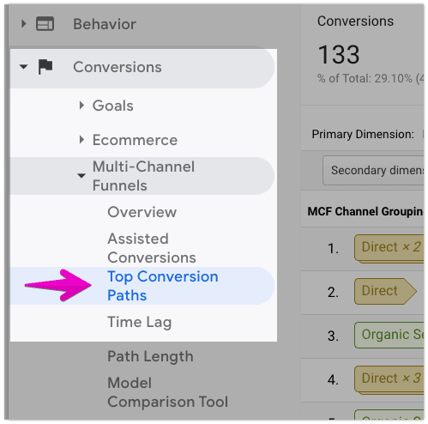Collapse the Multi-Channel Funnels arrow
The height and width of the screenshot is (424, 428).
pyautogui.click(x=81, y=175)
